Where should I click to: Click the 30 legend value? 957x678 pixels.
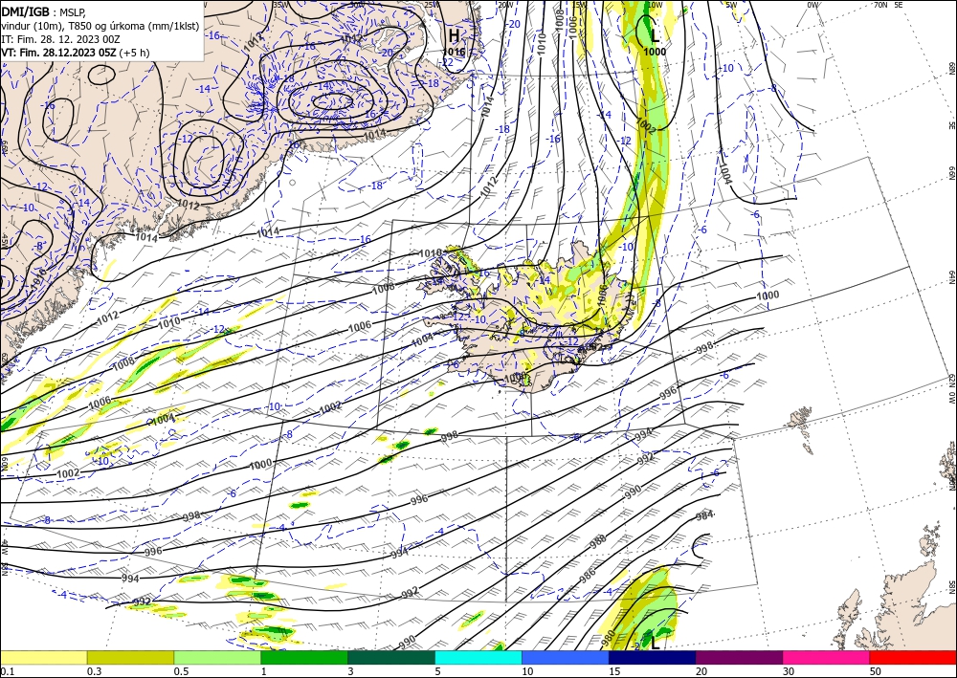790,671
